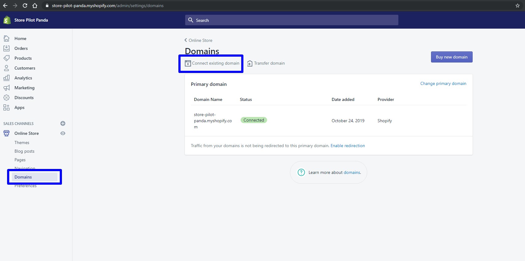This screenshot has height=261, width=525.
Task: View online store via eye icon
Action: [x=63, y=133]
